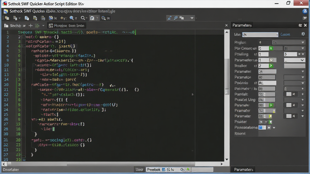Pick the Paramate row color swatch
Screen dimensions: 310x174
pos(289,105)
